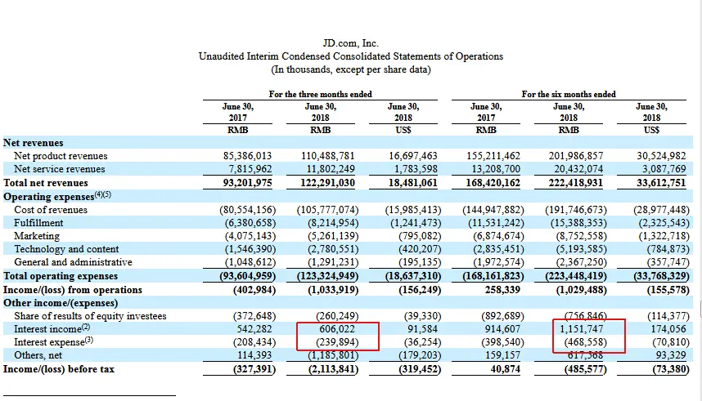Viewport: 702px width, 401px height.
Task: Select others, net value 114,393
Action: pyautogui.click(x=254, y=355)
